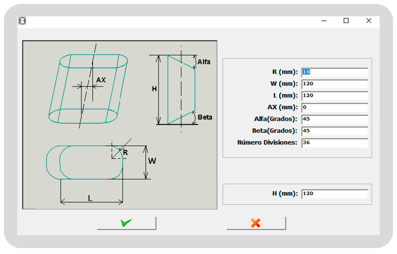
Task: Click the Número Divisiones input field
Action: [334, 143]
